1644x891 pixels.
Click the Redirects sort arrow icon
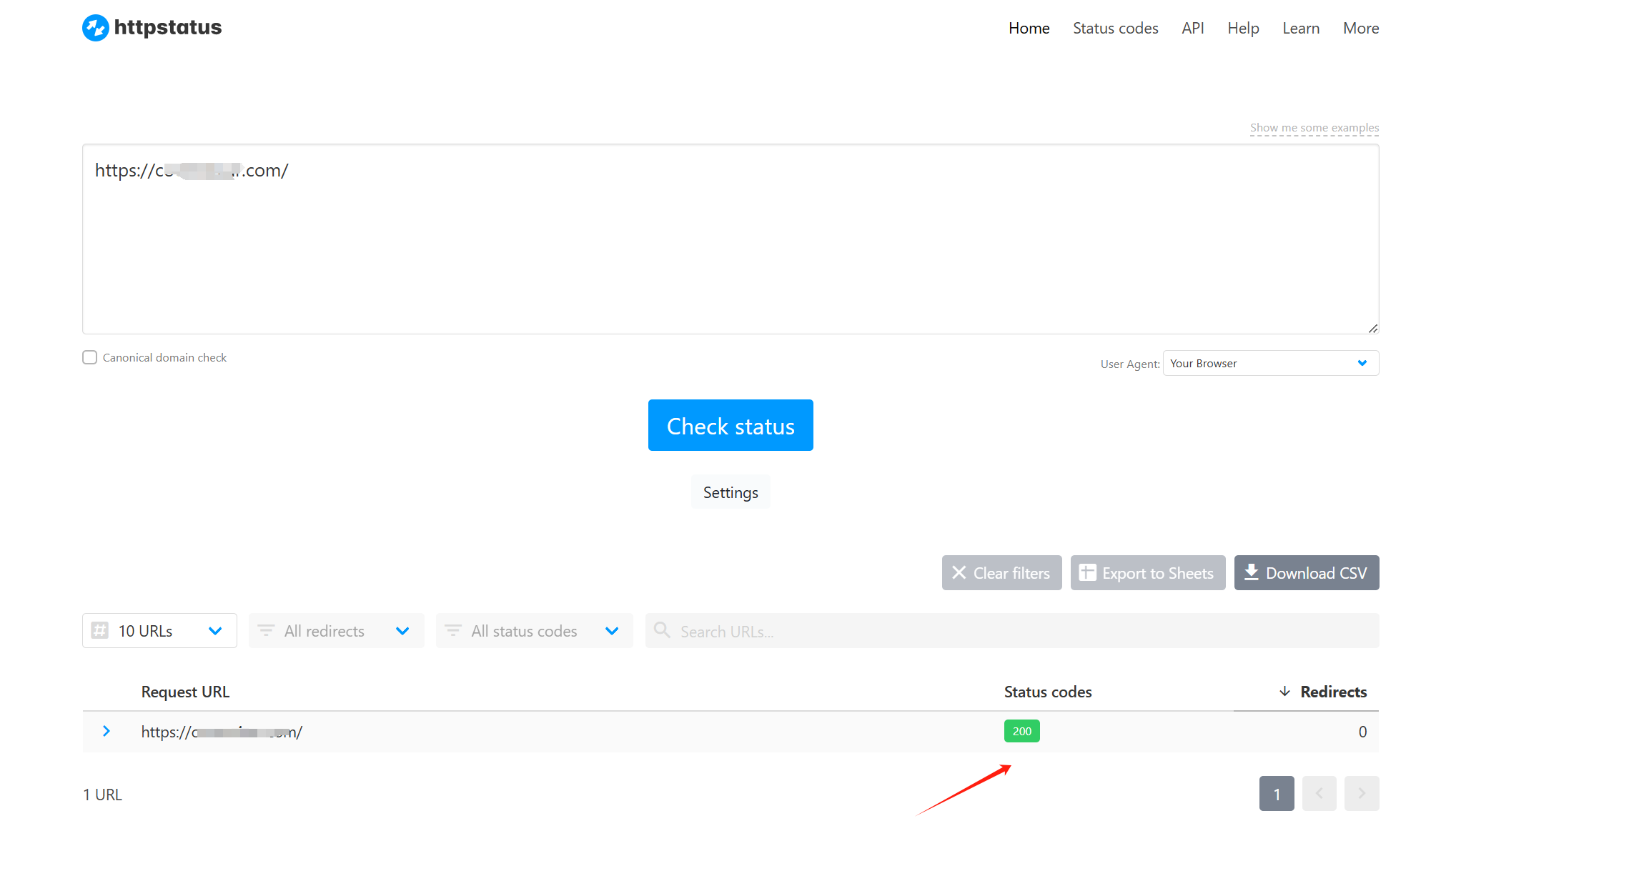coord(1284,692)
